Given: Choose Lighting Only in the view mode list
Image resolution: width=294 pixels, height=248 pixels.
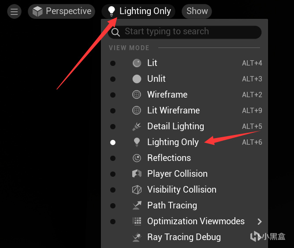Looking at the screenshot, I should tap(173, 142).
